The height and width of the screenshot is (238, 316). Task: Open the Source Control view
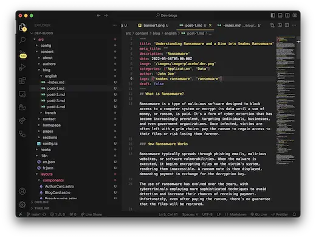click(x=22, y=54)
